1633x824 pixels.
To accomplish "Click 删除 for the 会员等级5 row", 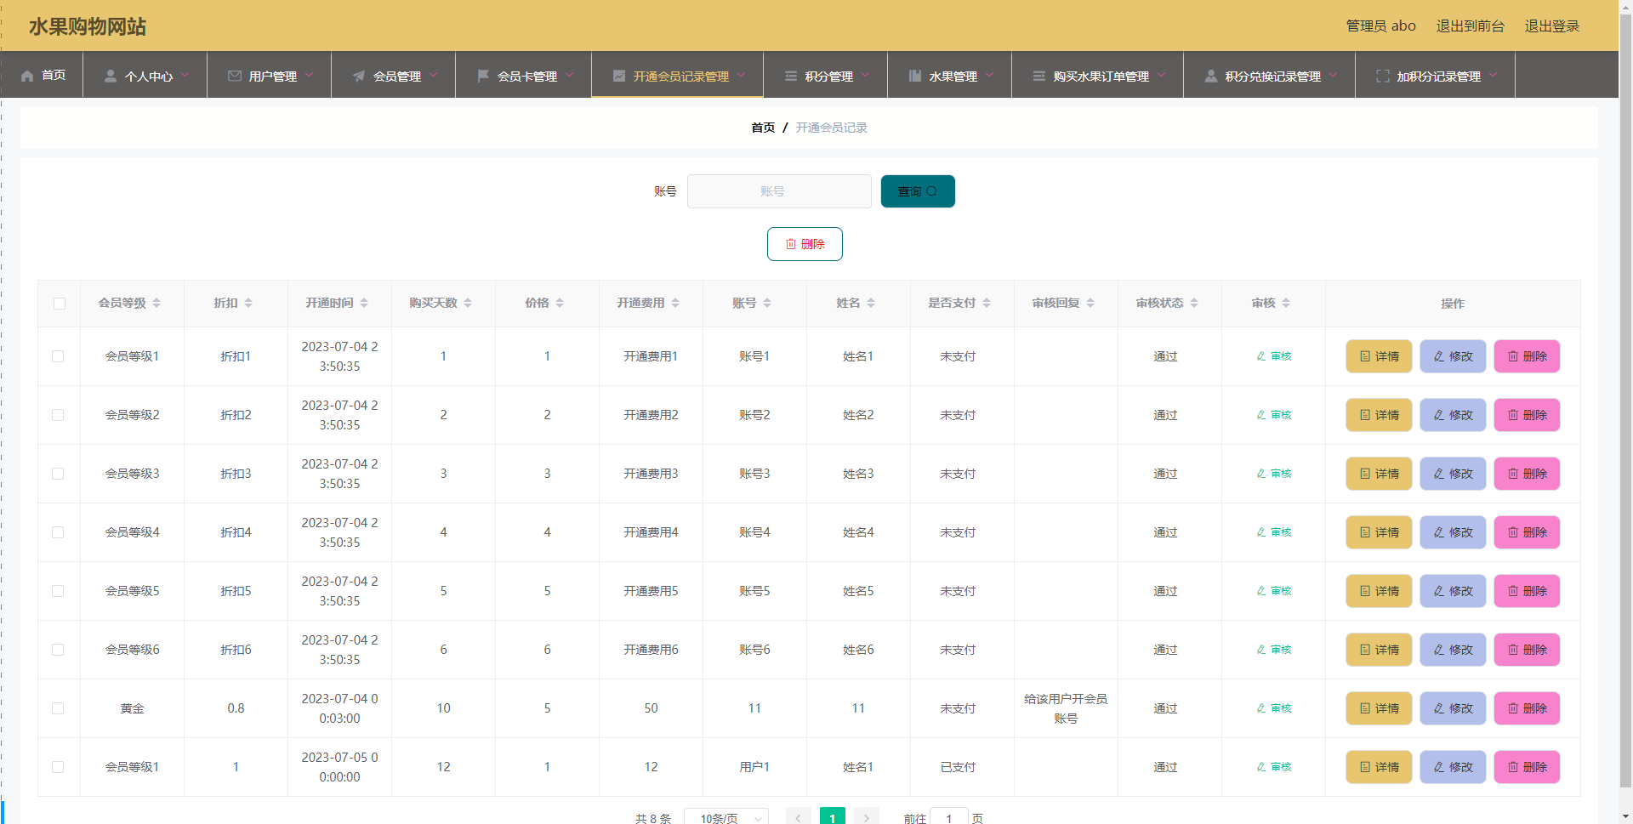I will click(1527, 591).
